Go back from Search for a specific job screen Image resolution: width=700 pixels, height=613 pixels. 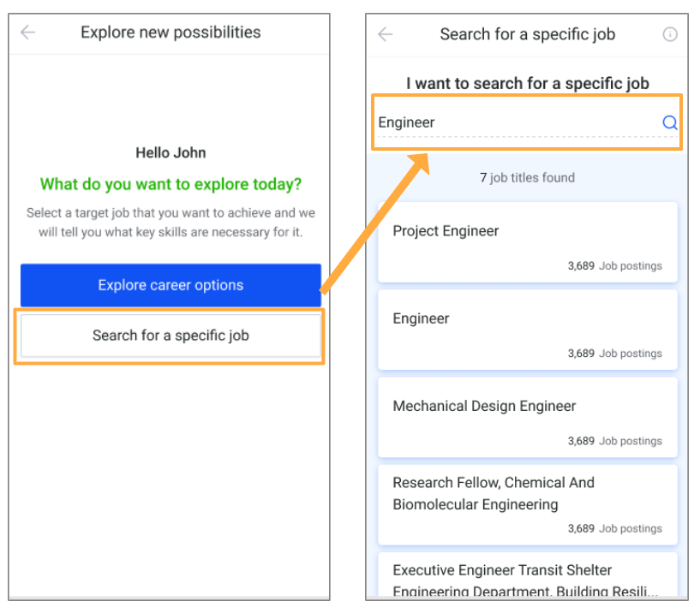[386, 34]
